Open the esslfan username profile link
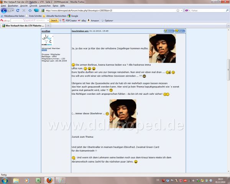This screenshot has width=230, height=184. click(x=46, y=31)
